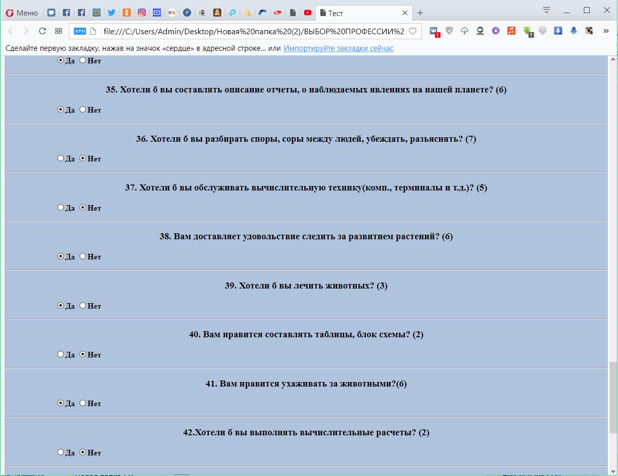Select Да for question 41
The height and width of the screenshot is (476, 618).
(x=61, y=403)
